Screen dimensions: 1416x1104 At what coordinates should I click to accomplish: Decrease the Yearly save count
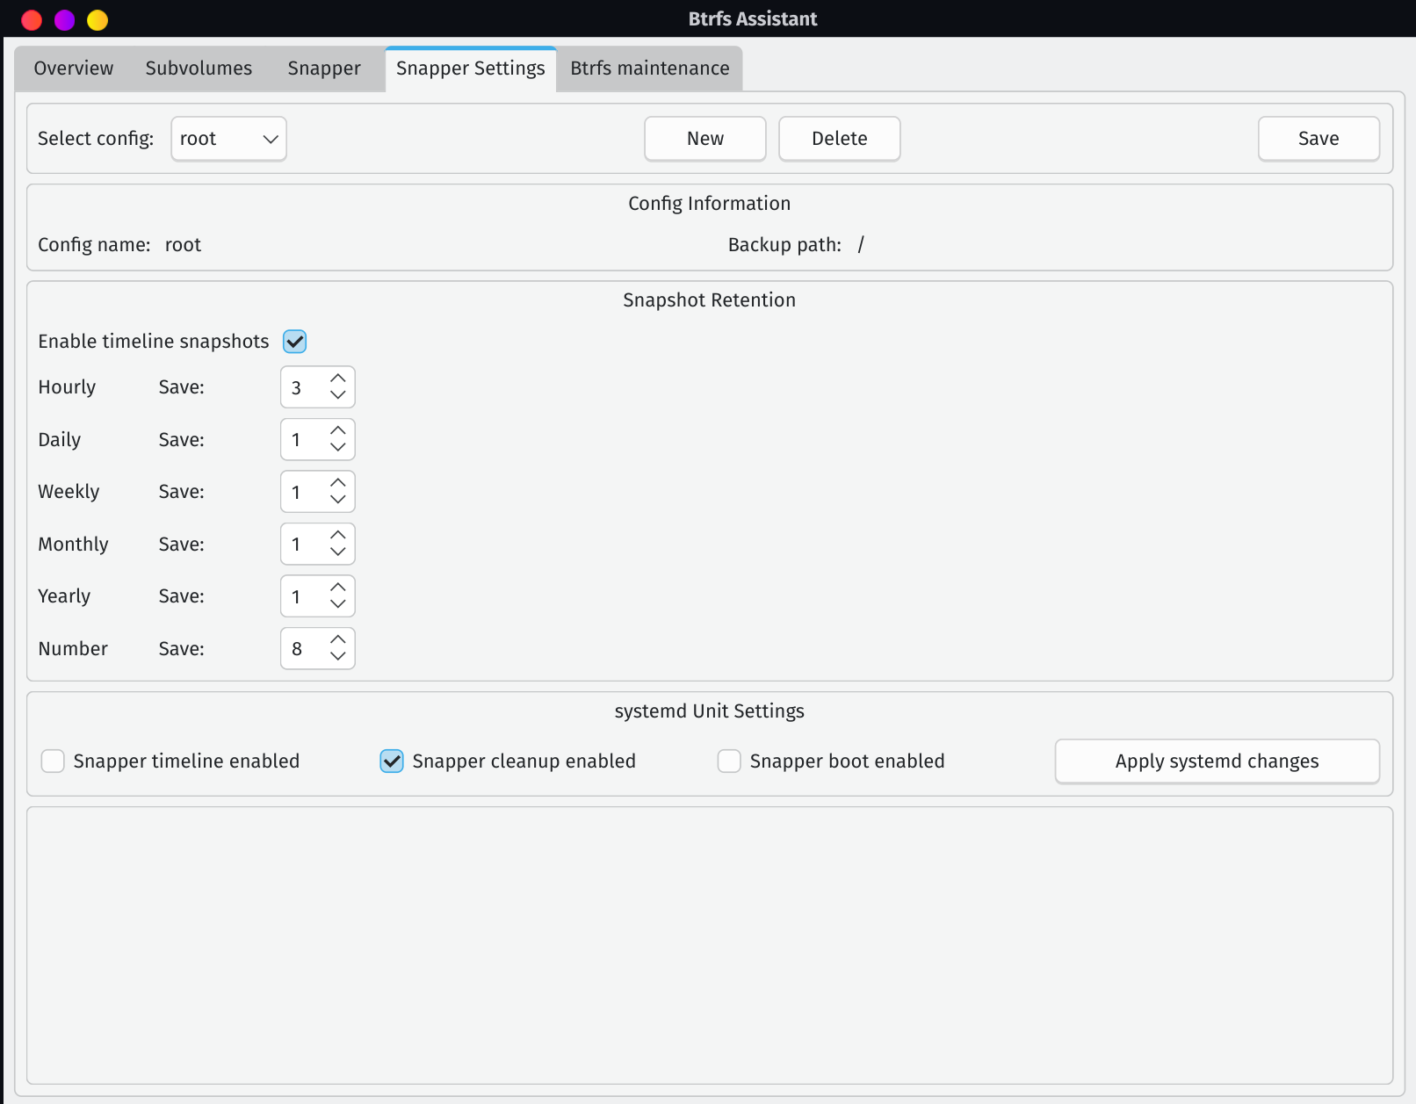point(338,604)
